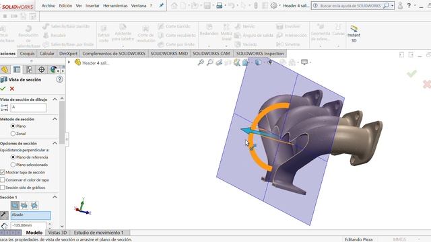Open the ConfigurationManager tab icon
Screen dimensions: 431x242
[x=29, y=70]
